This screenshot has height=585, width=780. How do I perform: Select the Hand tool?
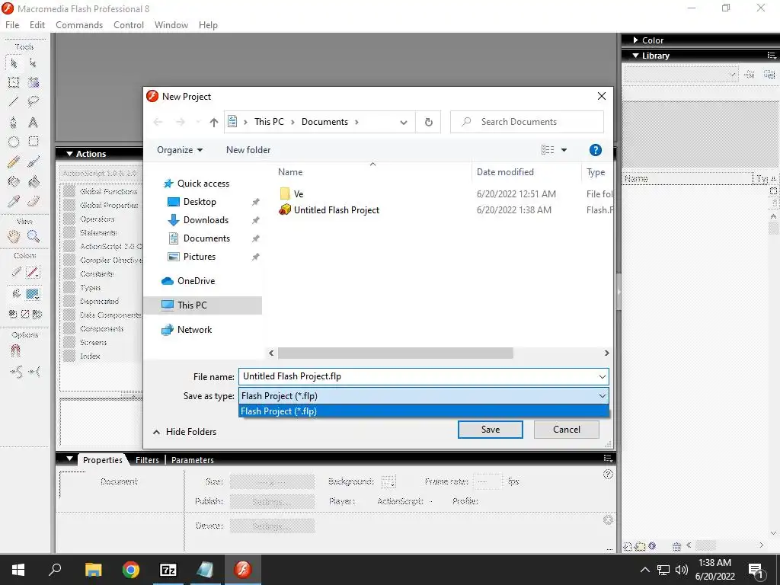point(14,236)
